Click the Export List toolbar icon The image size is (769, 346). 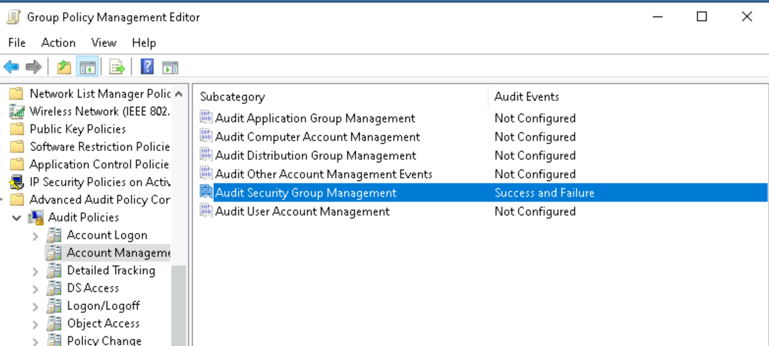point(117,67)
